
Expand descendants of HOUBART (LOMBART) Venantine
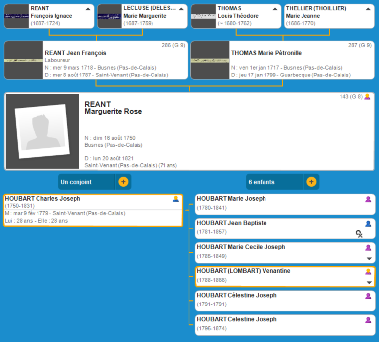tap(368, 282)
